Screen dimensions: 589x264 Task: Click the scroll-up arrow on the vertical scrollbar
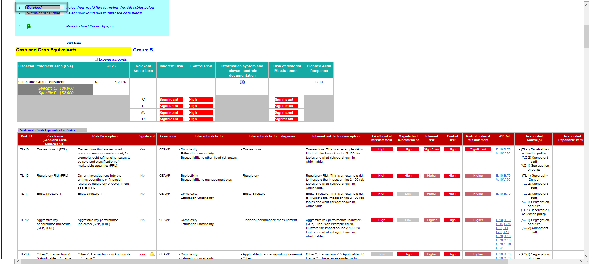[x=586, y=4]
